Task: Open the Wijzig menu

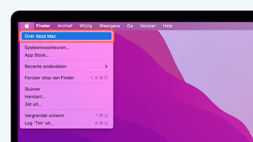Action: 86,26
